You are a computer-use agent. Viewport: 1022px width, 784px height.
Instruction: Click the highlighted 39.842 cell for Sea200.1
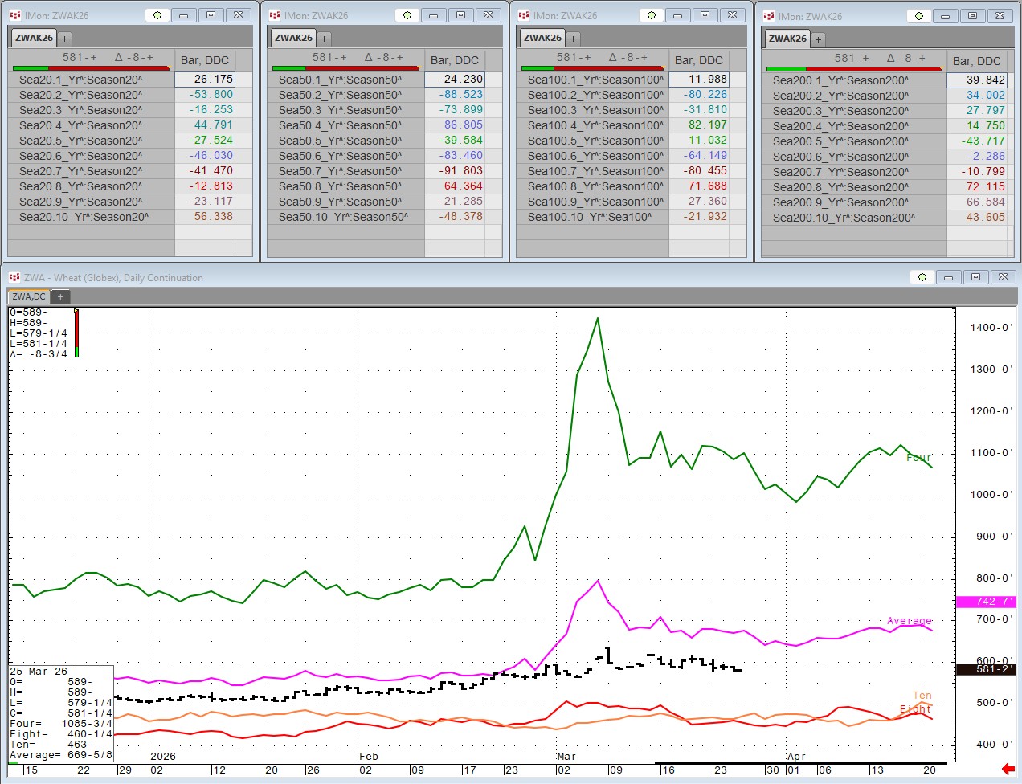[976, 80]
